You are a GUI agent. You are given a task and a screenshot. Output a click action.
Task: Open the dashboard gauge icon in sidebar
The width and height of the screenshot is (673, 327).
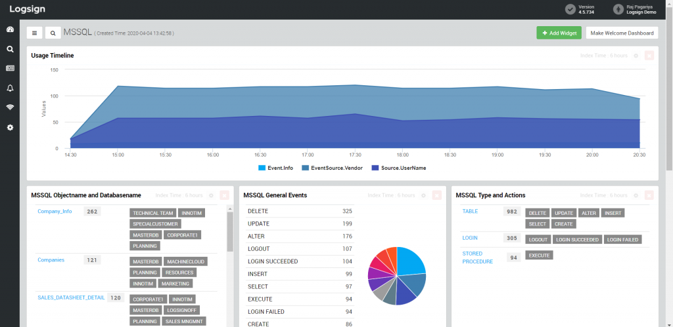pyautogui.click(x=10, y=29)
